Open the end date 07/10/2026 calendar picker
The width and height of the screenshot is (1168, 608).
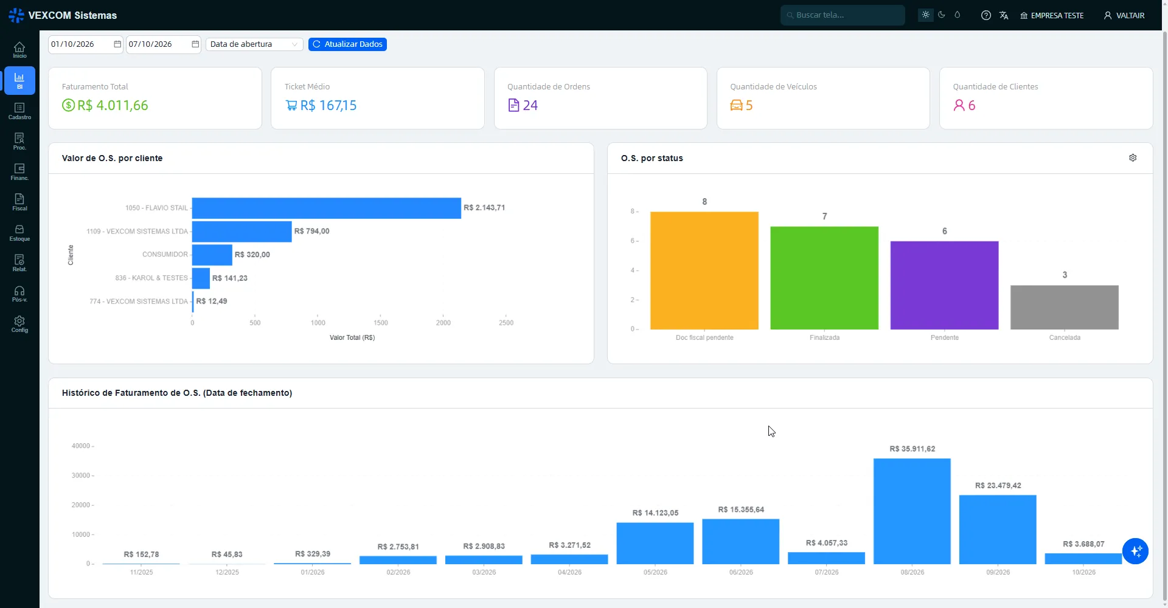click(x=195, y=44)
